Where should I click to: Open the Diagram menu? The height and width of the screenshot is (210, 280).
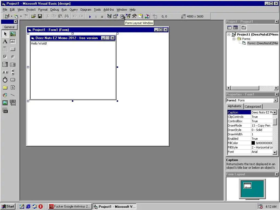[86, 10]
